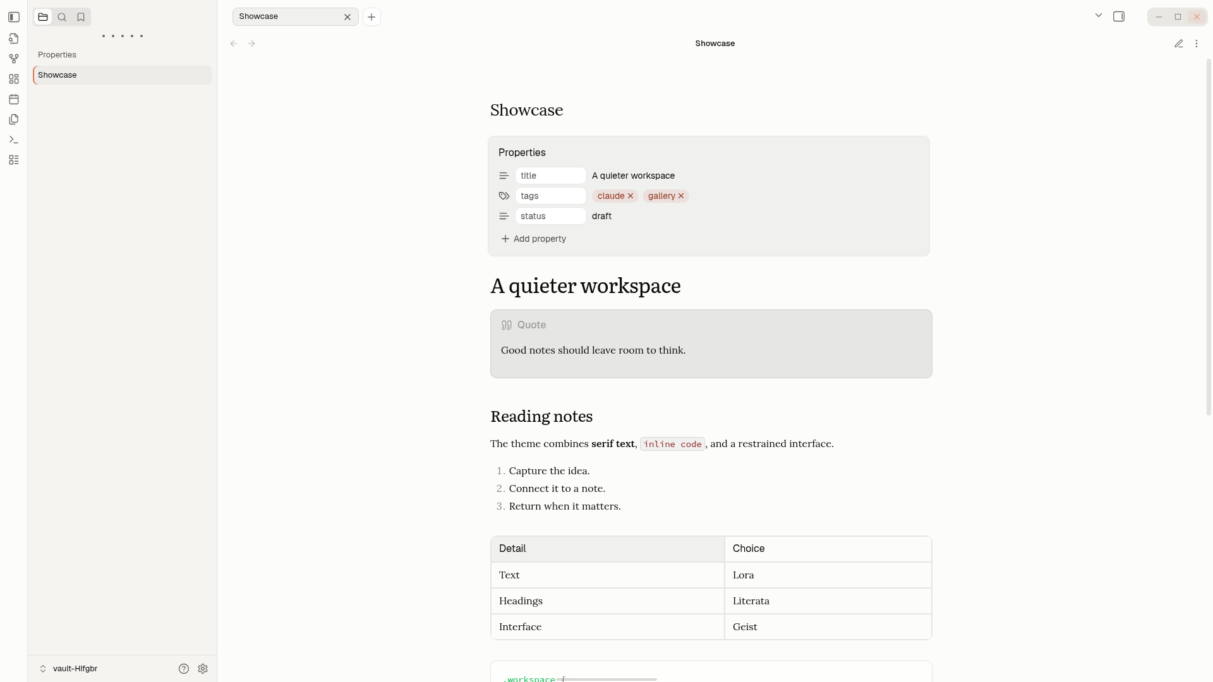This screenshot has height=682, width=1213.
Task: Click the Detail table header
Action: tap(608, 549)
